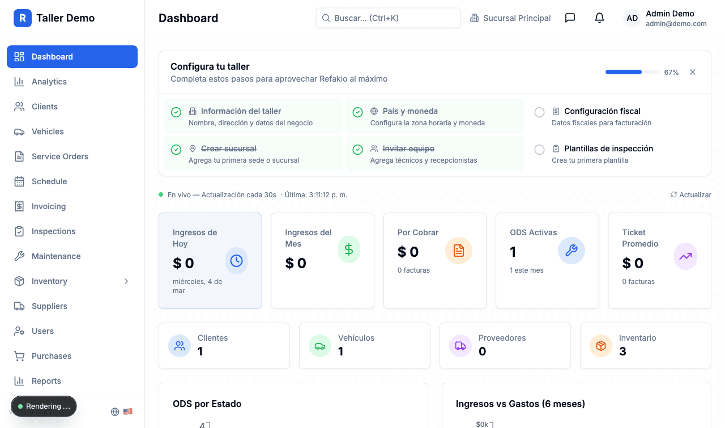Click the Inventario box icon
725x428 pixels.
601,346
